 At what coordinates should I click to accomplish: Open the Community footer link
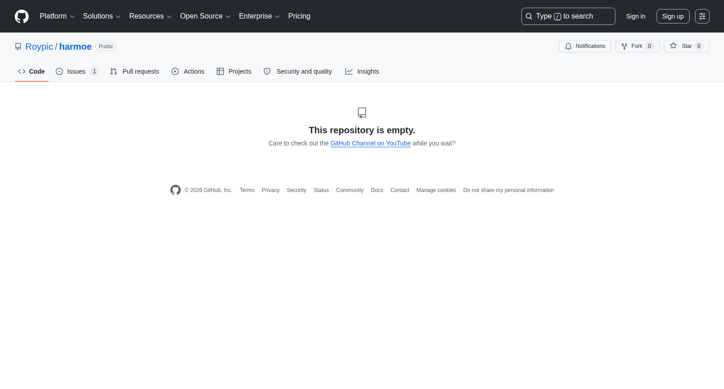click(x=350, y=190)
